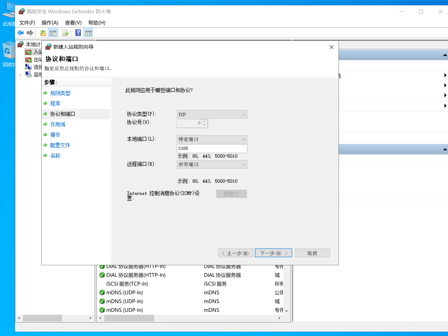The image size is (448, 336).
Task: Click the console tree horizontal scrollbar thumb
Action: (x=42, y=318)
